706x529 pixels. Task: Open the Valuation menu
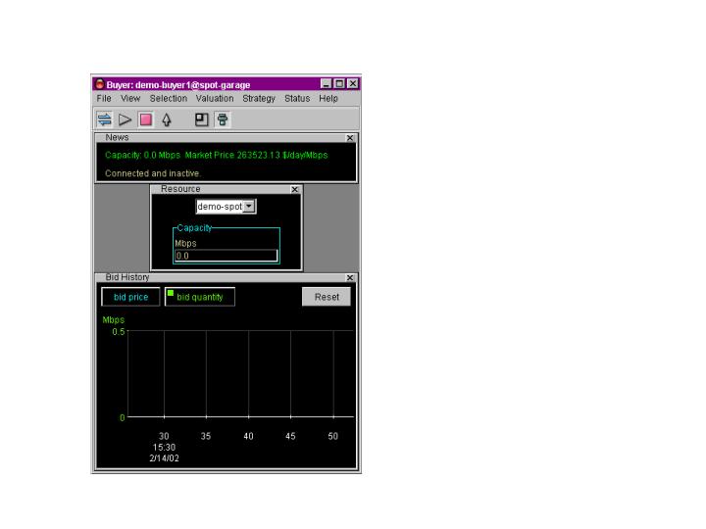pyautogui.click(x=215, y=99)
